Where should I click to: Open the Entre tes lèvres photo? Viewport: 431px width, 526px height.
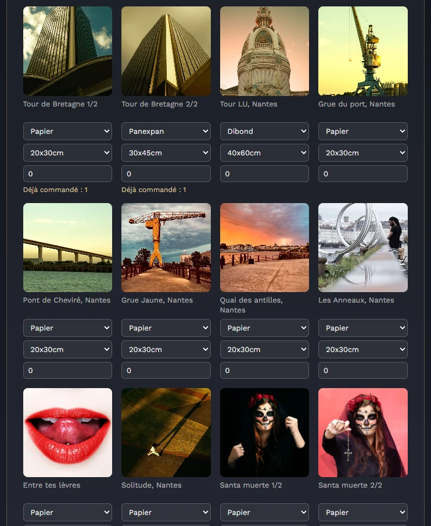coord(67,432)
